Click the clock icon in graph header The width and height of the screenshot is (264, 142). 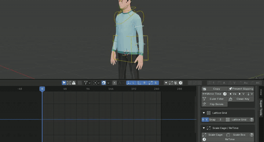tap(180, 83)
